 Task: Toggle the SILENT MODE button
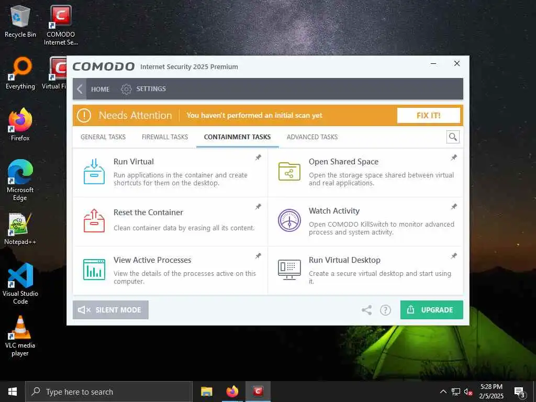point(110,310)
